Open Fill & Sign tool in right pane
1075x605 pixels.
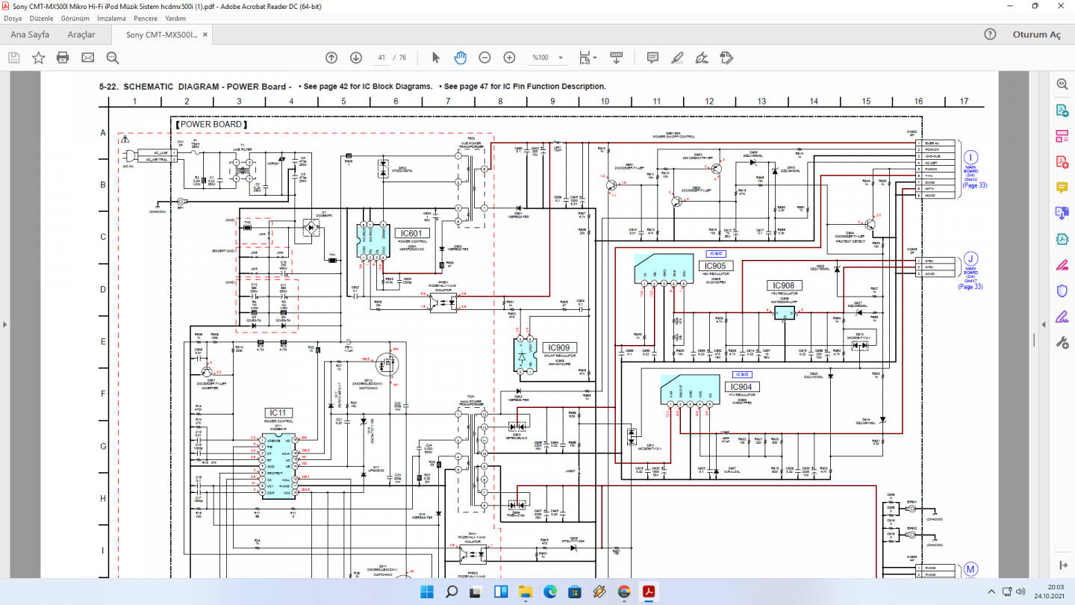[1062, 316]
